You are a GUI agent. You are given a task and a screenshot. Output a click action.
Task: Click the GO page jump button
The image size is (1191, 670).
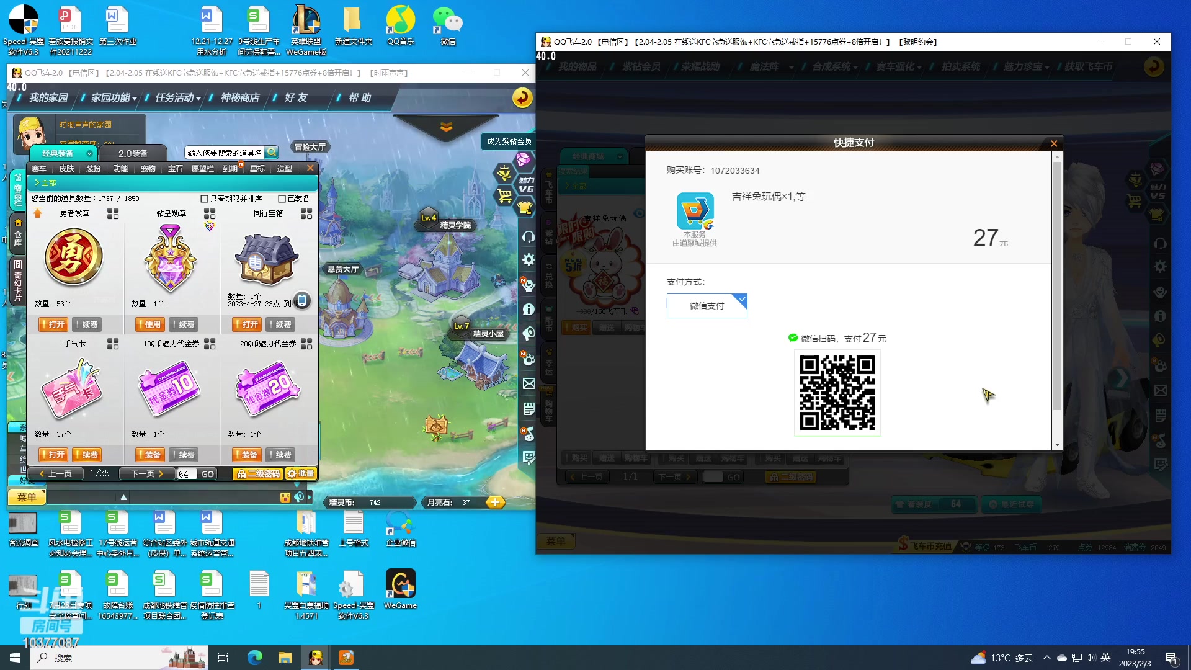click(x=208, y=474)
